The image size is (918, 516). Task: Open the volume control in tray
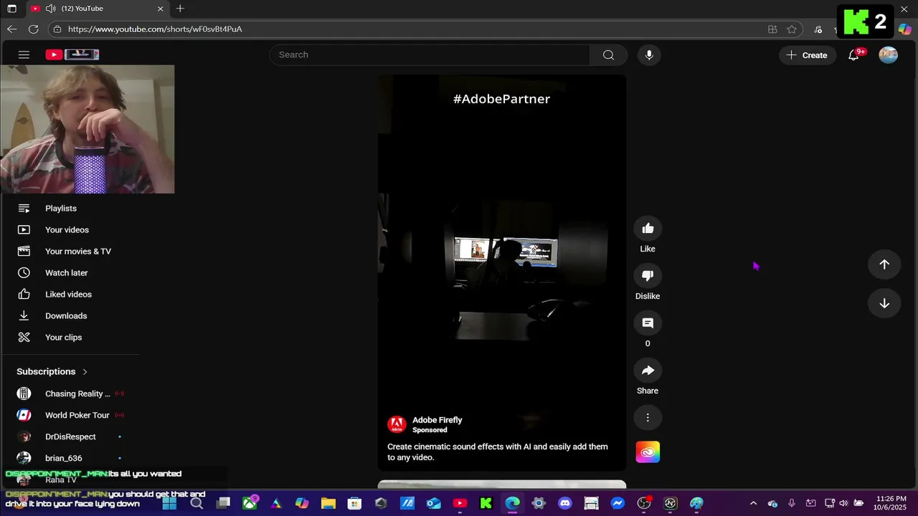pyautogui.click(x=843, y=503)
